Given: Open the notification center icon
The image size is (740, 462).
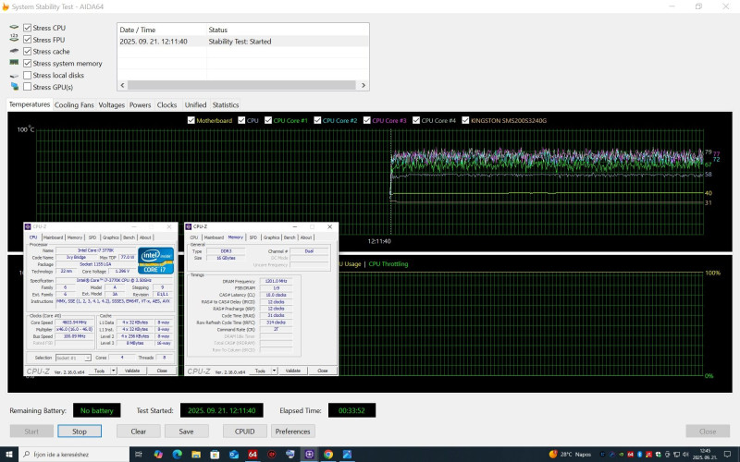Looking at the screenshot, I should (x=727, y=454).
